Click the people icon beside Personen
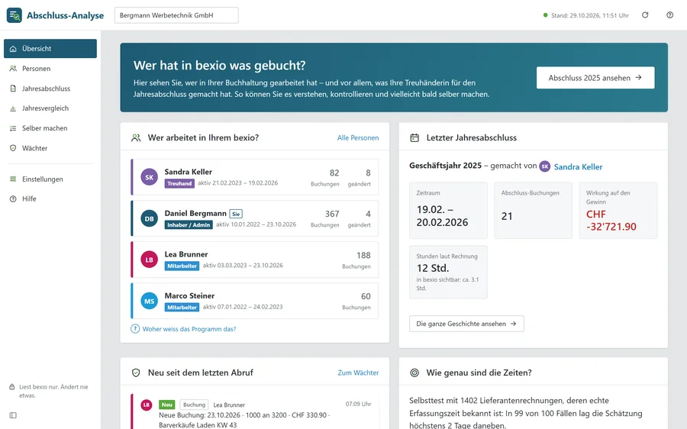This screenshot has width=687, height=429. pos(13,69)
